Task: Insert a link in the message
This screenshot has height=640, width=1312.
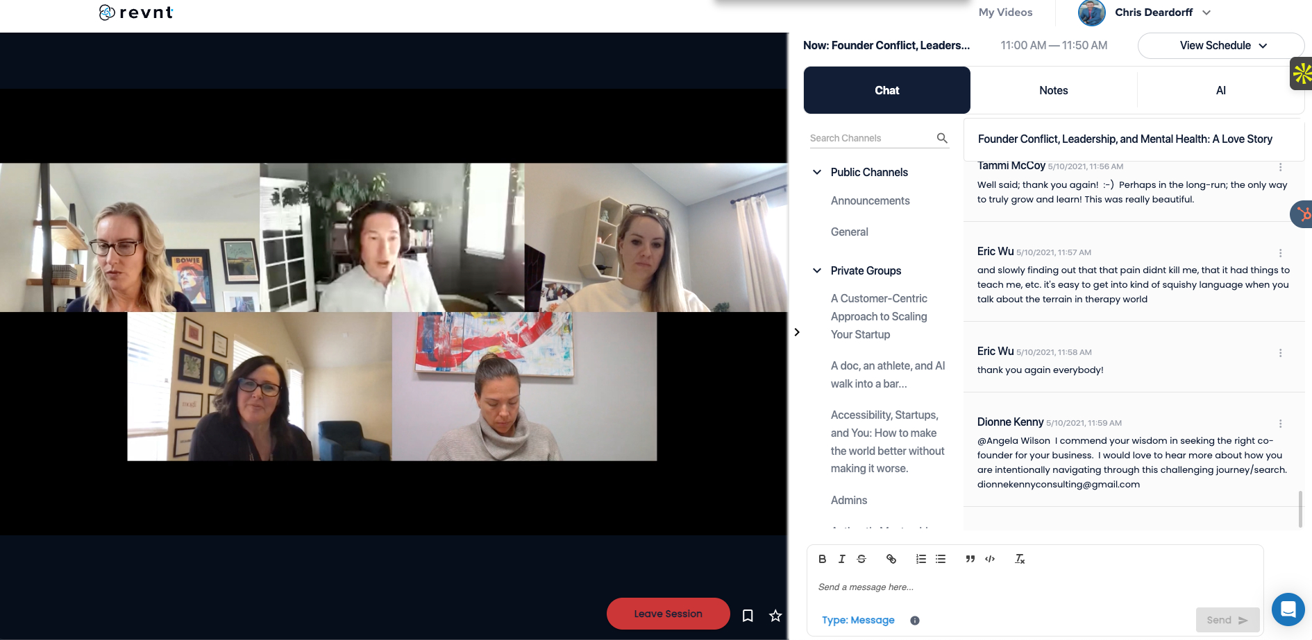Action: click(x=891, y=559)
